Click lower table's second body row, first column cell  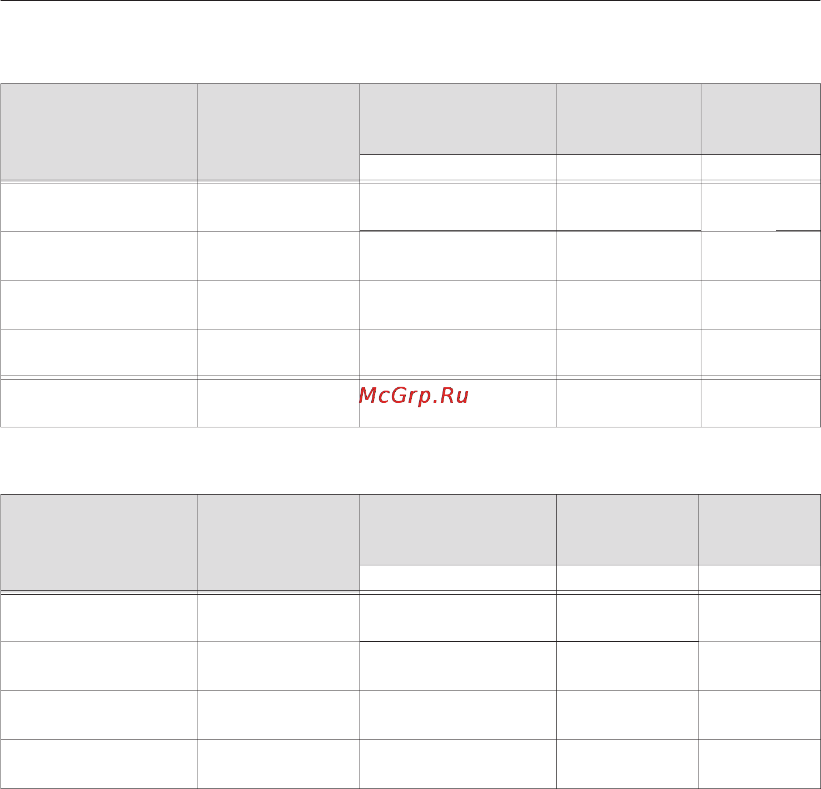99,666
